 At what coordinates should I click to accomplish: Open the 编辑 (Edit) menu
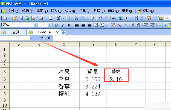point(28,11)
